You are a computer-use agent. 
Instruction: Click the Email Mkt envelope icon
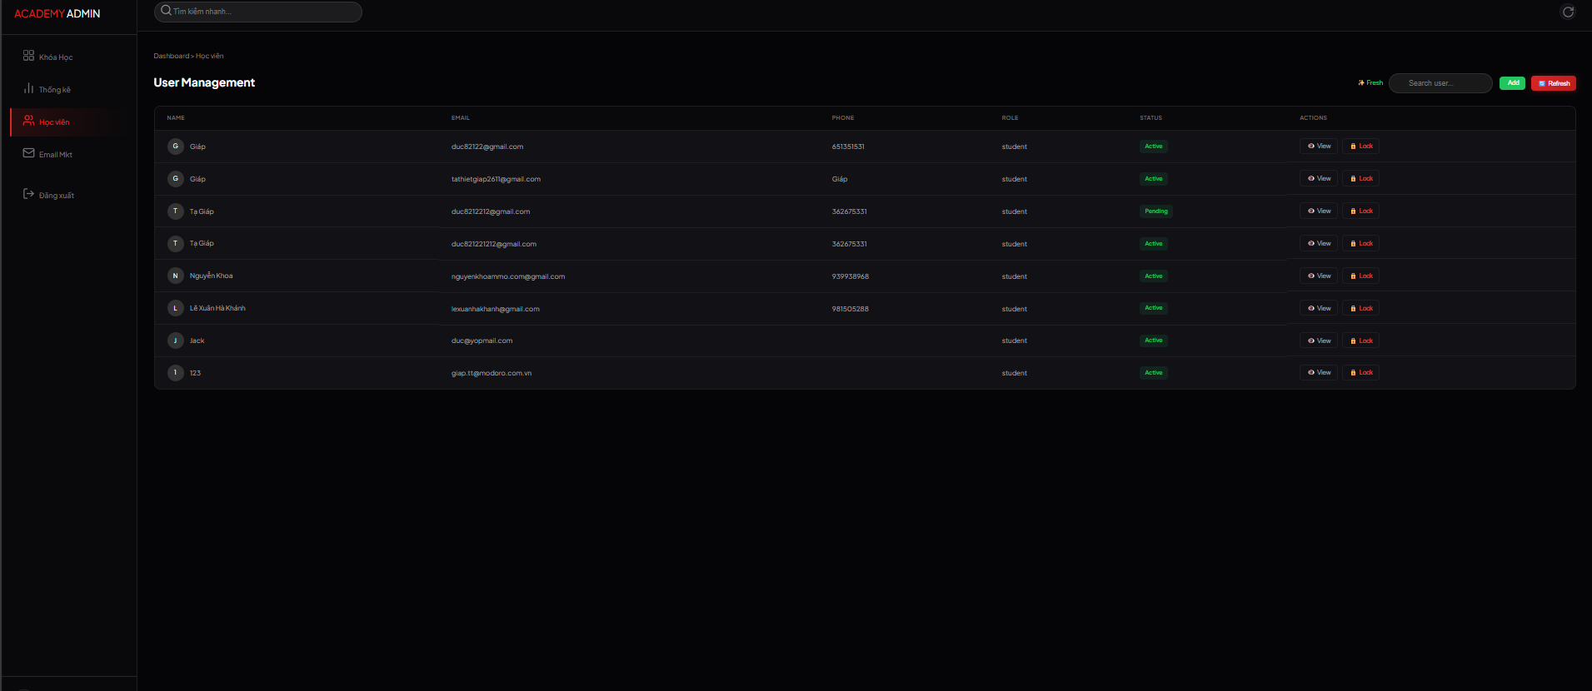(x=28, y=153)
